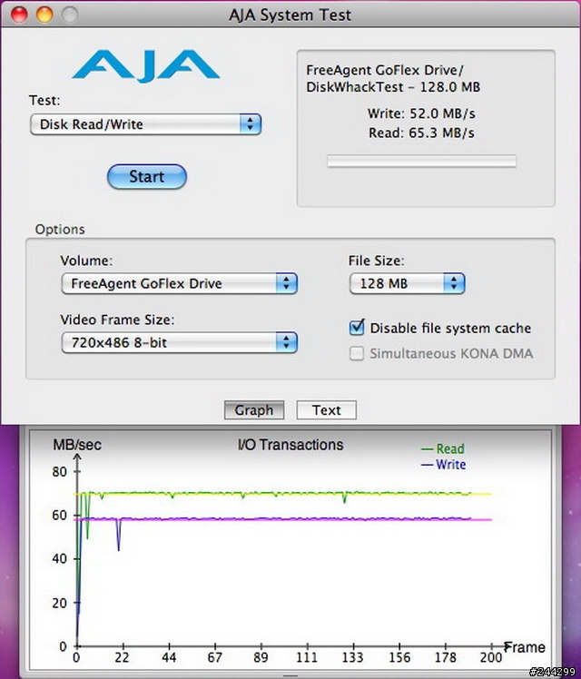Screen dimensions: 581x679
Task: Click the Read legend entry in graph
Action: [443, 448]
